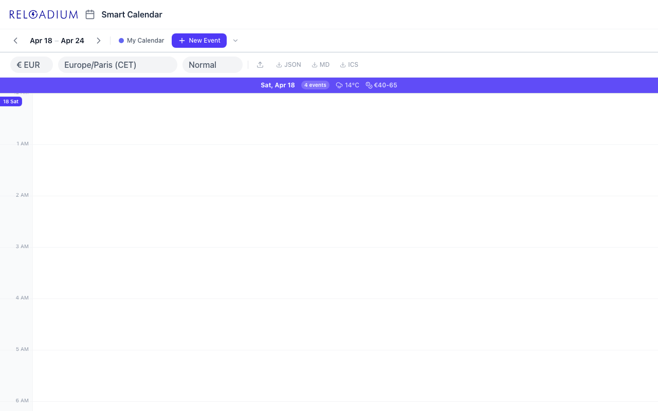
Task: Click the rain cloud weather icon
Action: point(339,85)
